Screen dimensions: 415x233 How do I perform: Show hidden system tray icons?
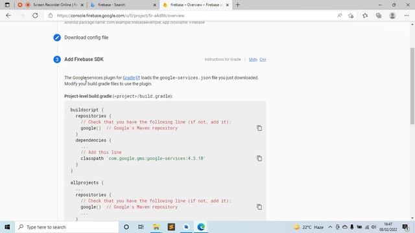tap(330, 227)
